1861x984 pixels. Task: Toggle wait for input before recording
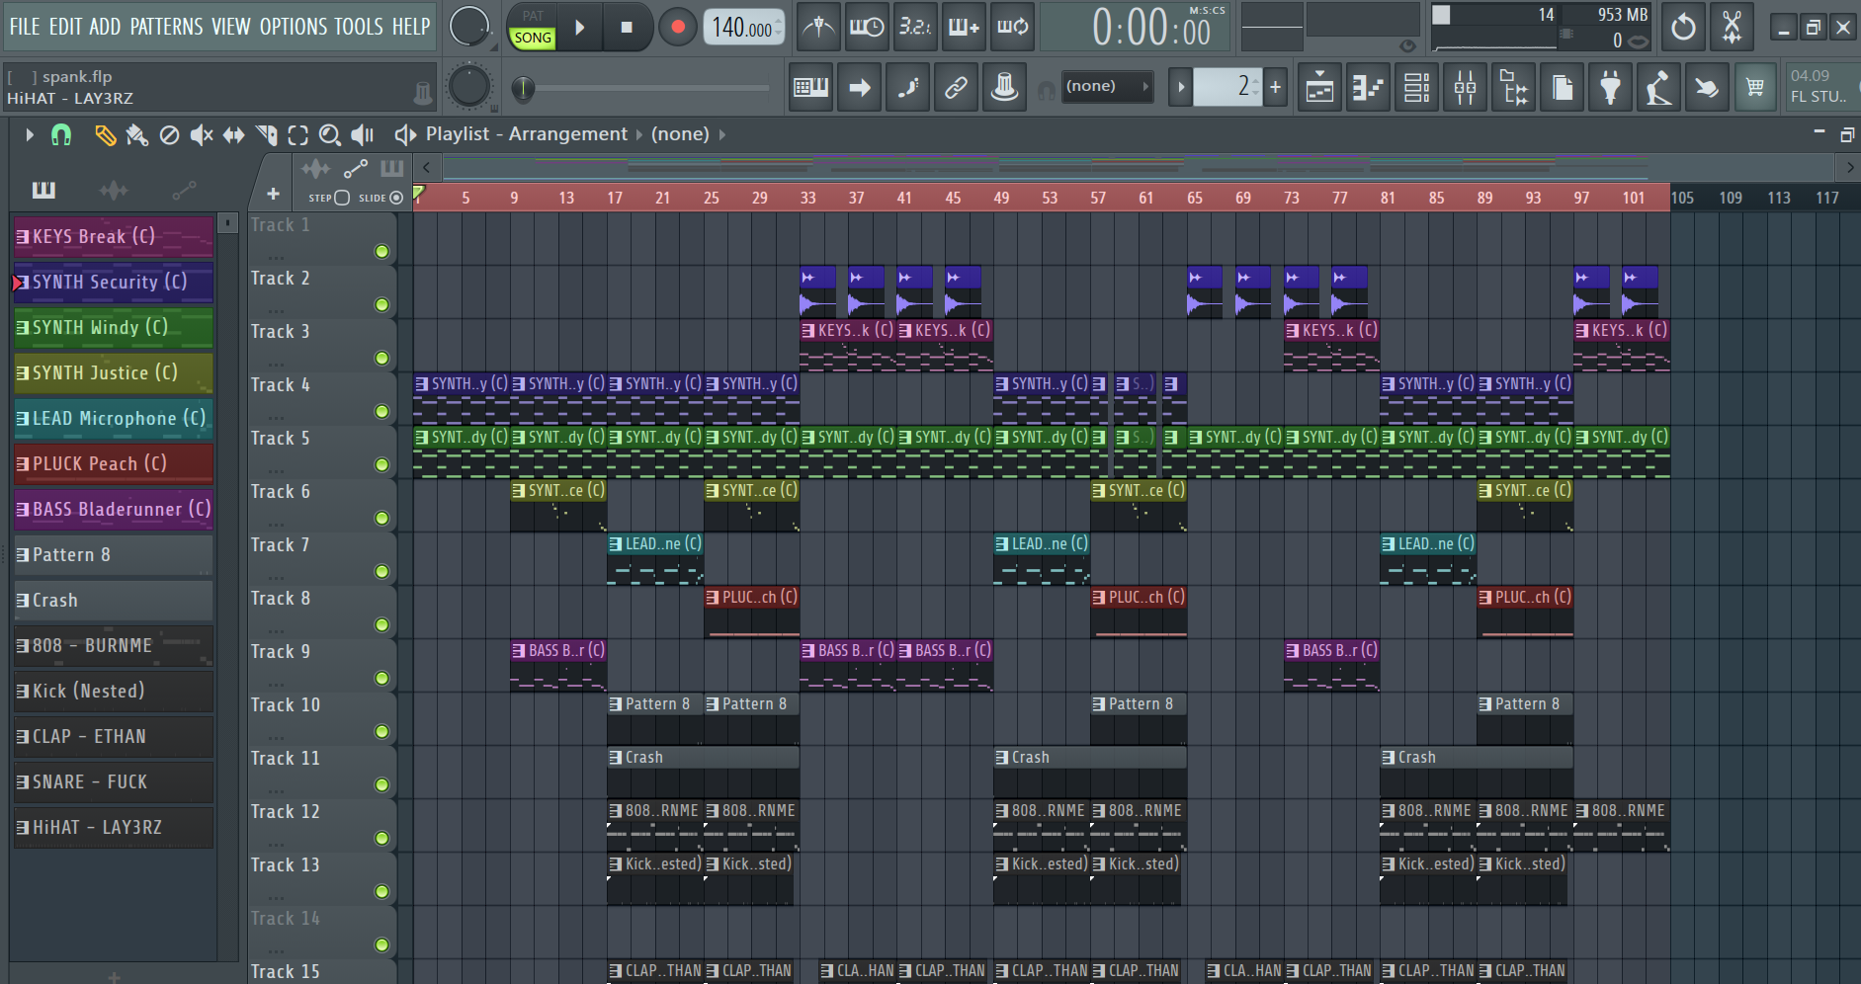(867, 28)
